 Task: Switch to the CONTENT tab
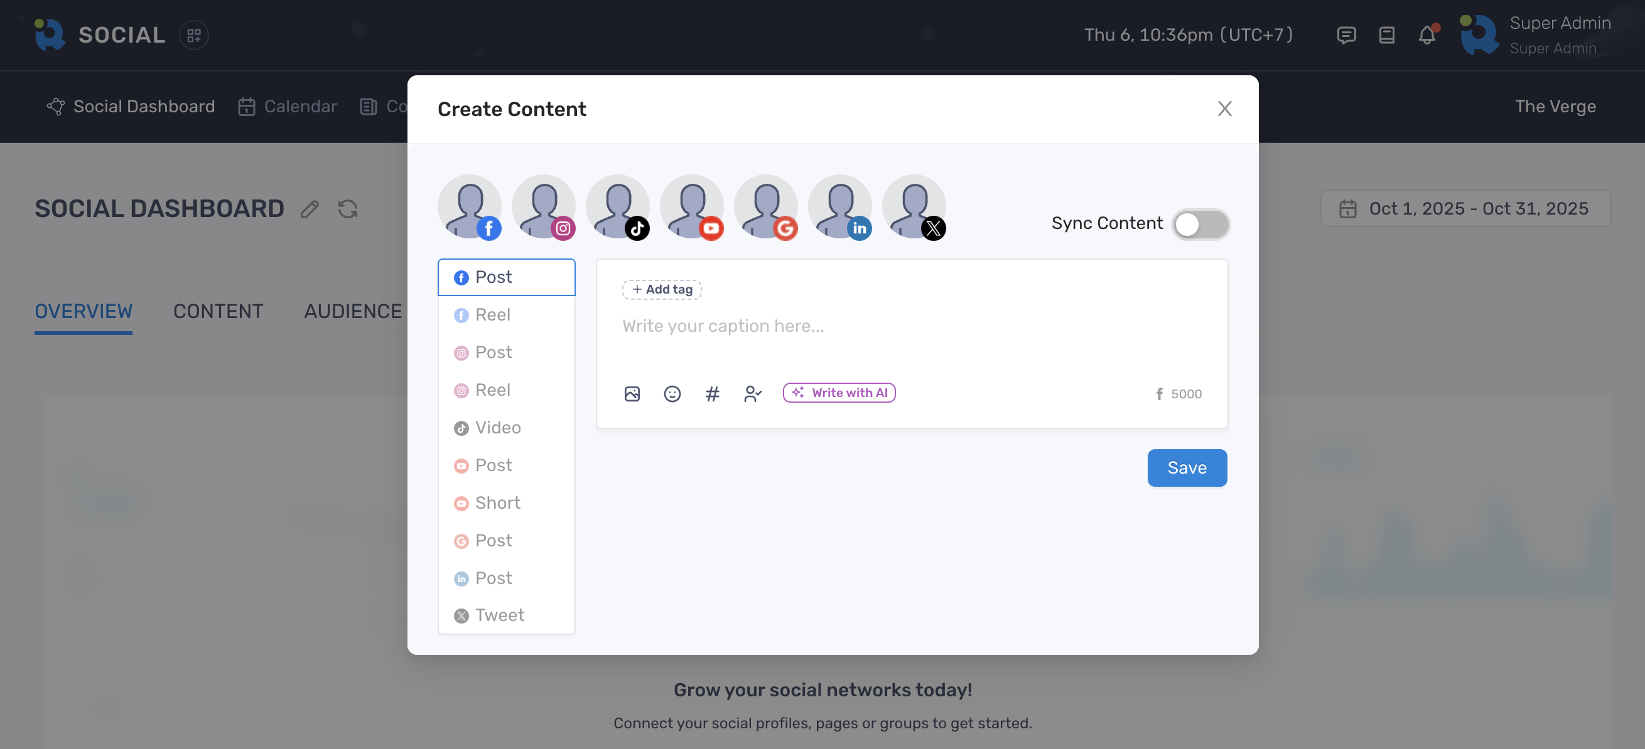tap(218, 311)
